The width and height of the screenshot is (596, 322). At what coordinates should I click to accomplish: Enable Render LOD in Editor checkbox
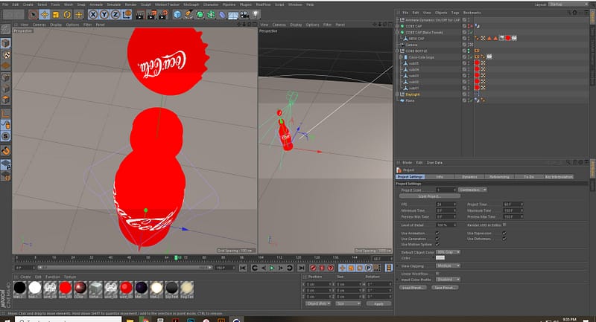[504, 225]
